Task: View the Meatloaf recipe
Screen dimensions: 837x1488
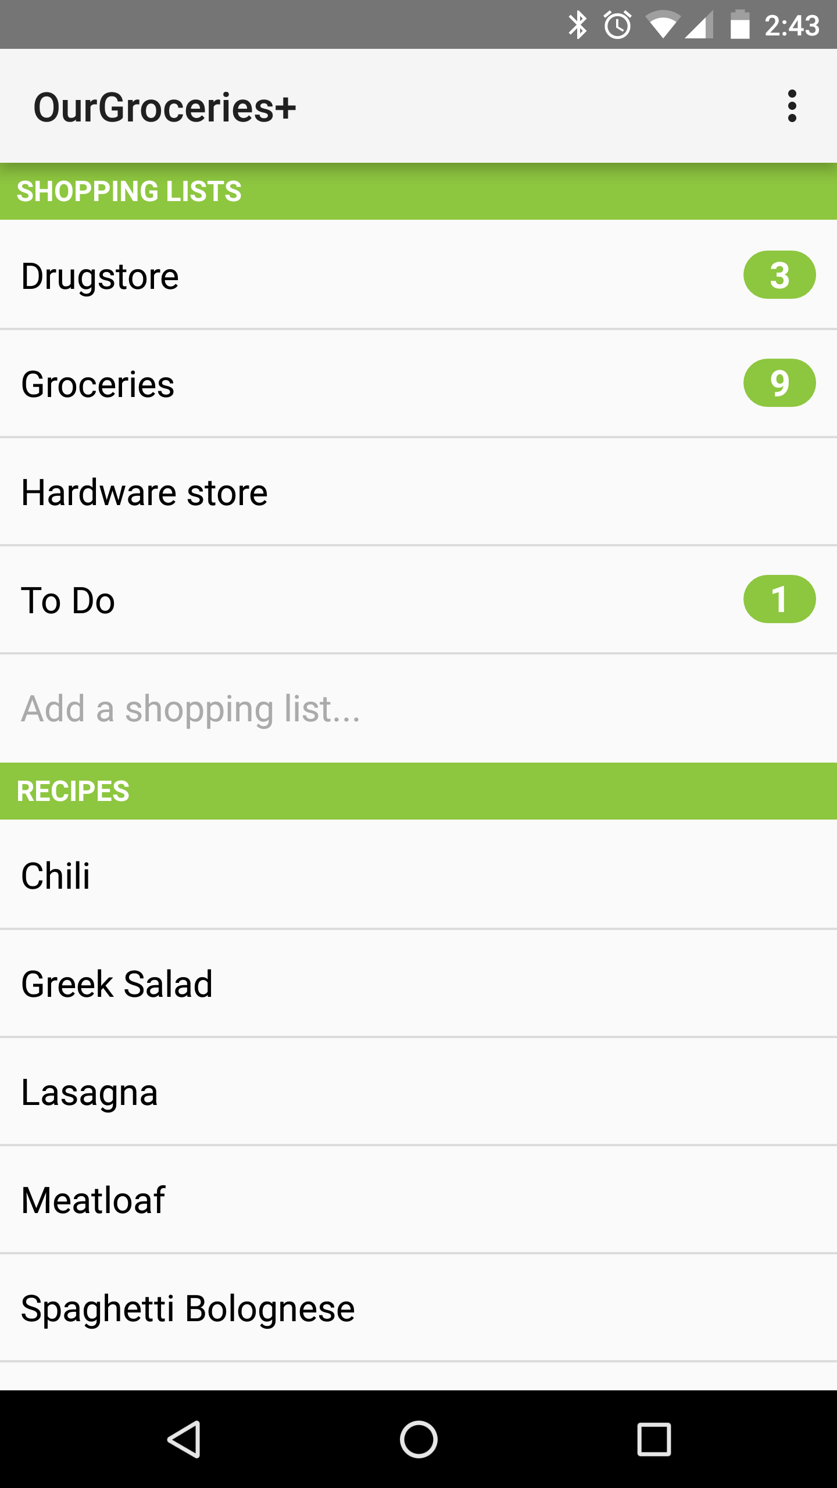Action: point(419,1200)
